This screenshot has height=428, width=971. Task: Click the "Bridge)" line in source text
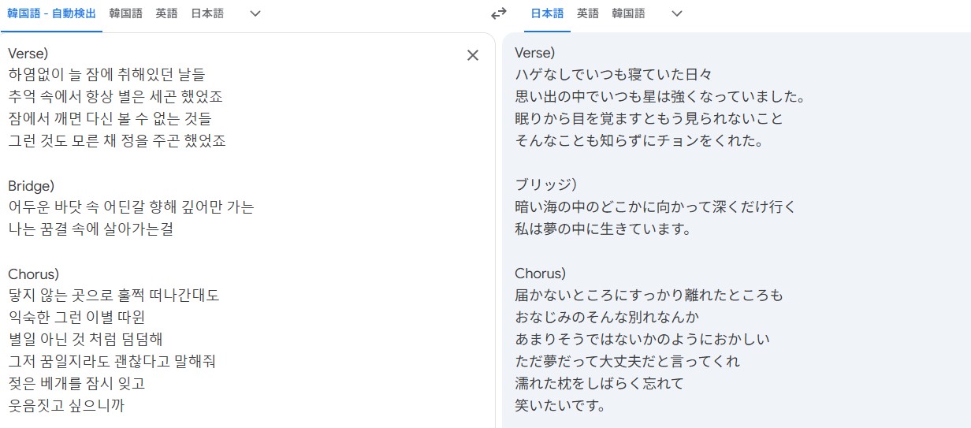[x=31, y=186]
